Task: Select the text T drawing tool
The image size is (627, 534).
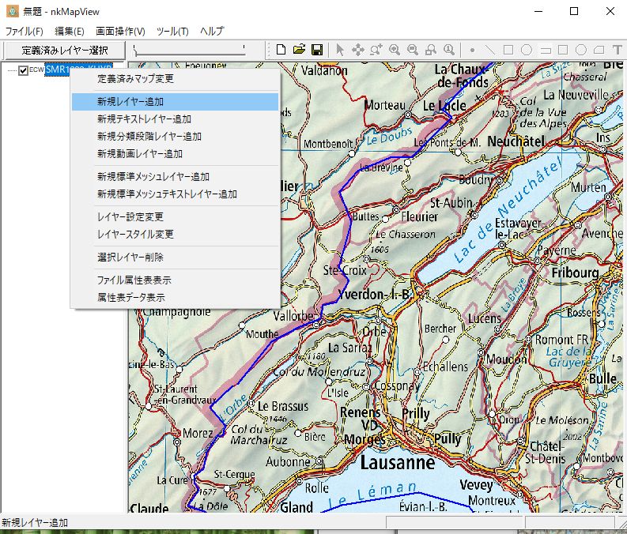Action: click(617, 50)
